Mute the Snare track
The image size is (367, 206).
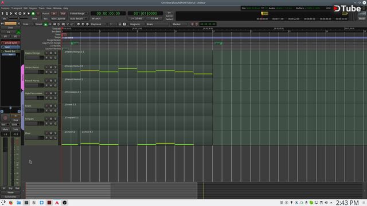(51, 106)
